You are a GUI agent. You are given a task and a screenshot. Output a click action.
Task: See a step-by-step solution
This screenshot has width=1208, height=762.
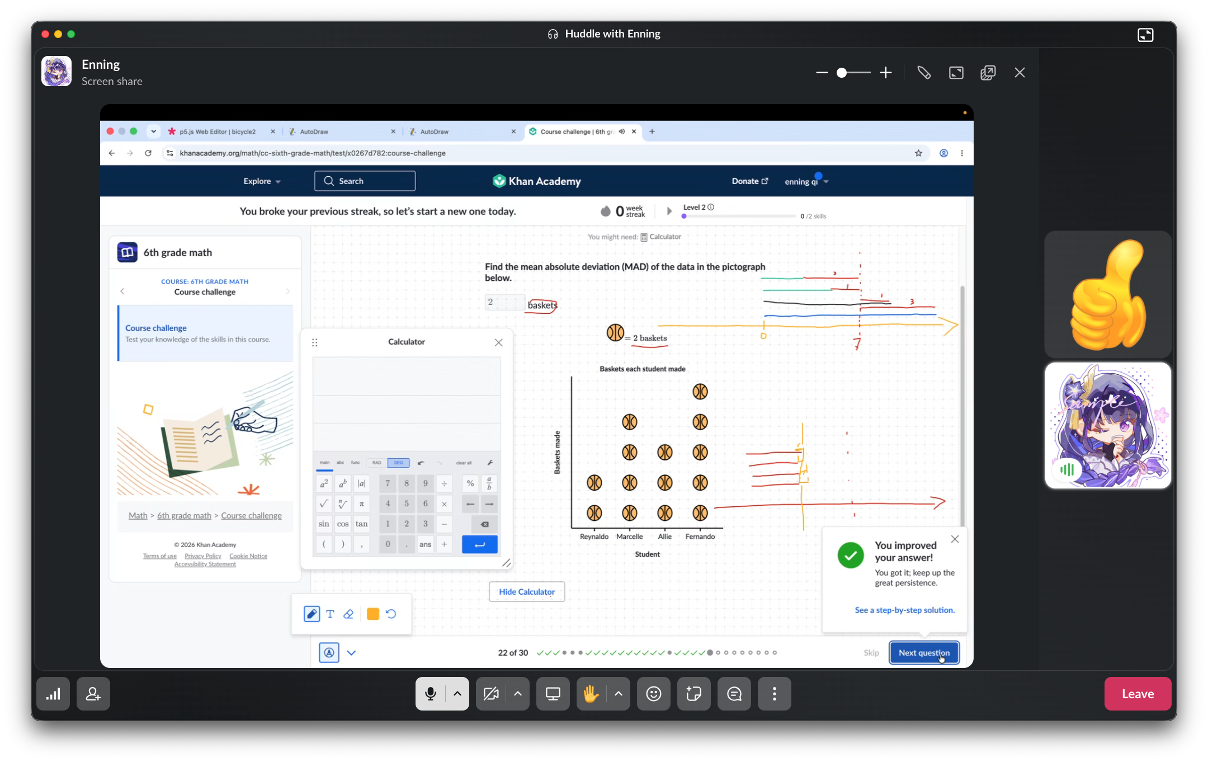coord(905,610)
